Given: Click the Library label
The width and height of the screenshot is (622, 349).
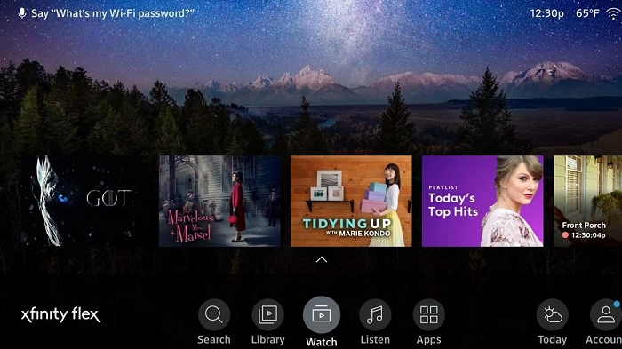Looking at the screenshot, I should point(267,340).
